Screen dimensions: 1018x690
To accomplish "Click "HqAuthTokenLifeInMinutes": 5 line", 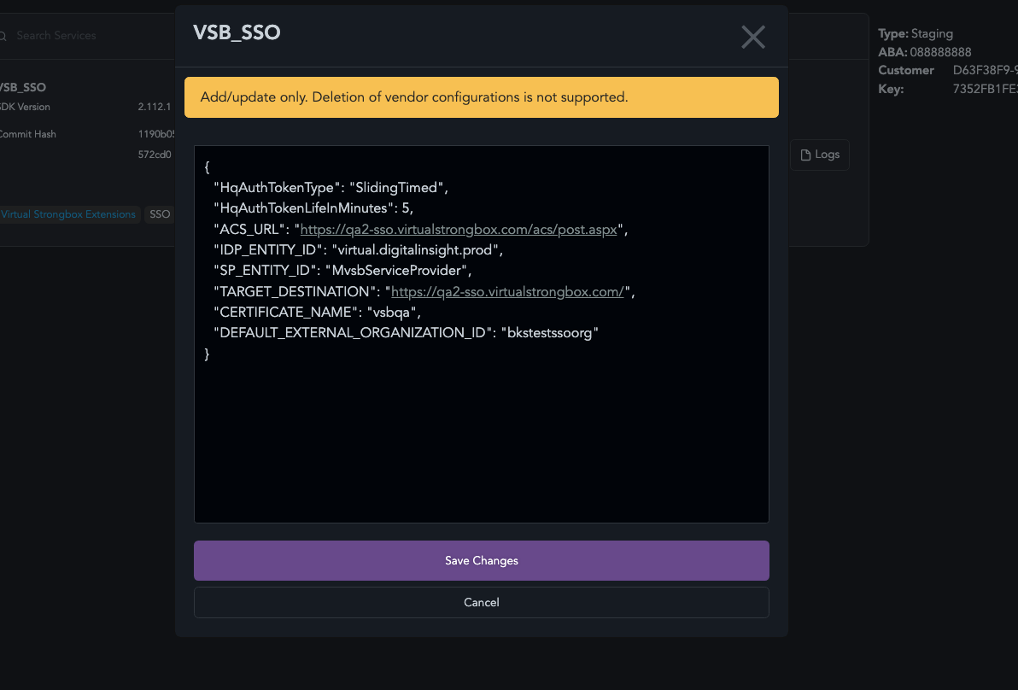I will (x=313, y=208).
